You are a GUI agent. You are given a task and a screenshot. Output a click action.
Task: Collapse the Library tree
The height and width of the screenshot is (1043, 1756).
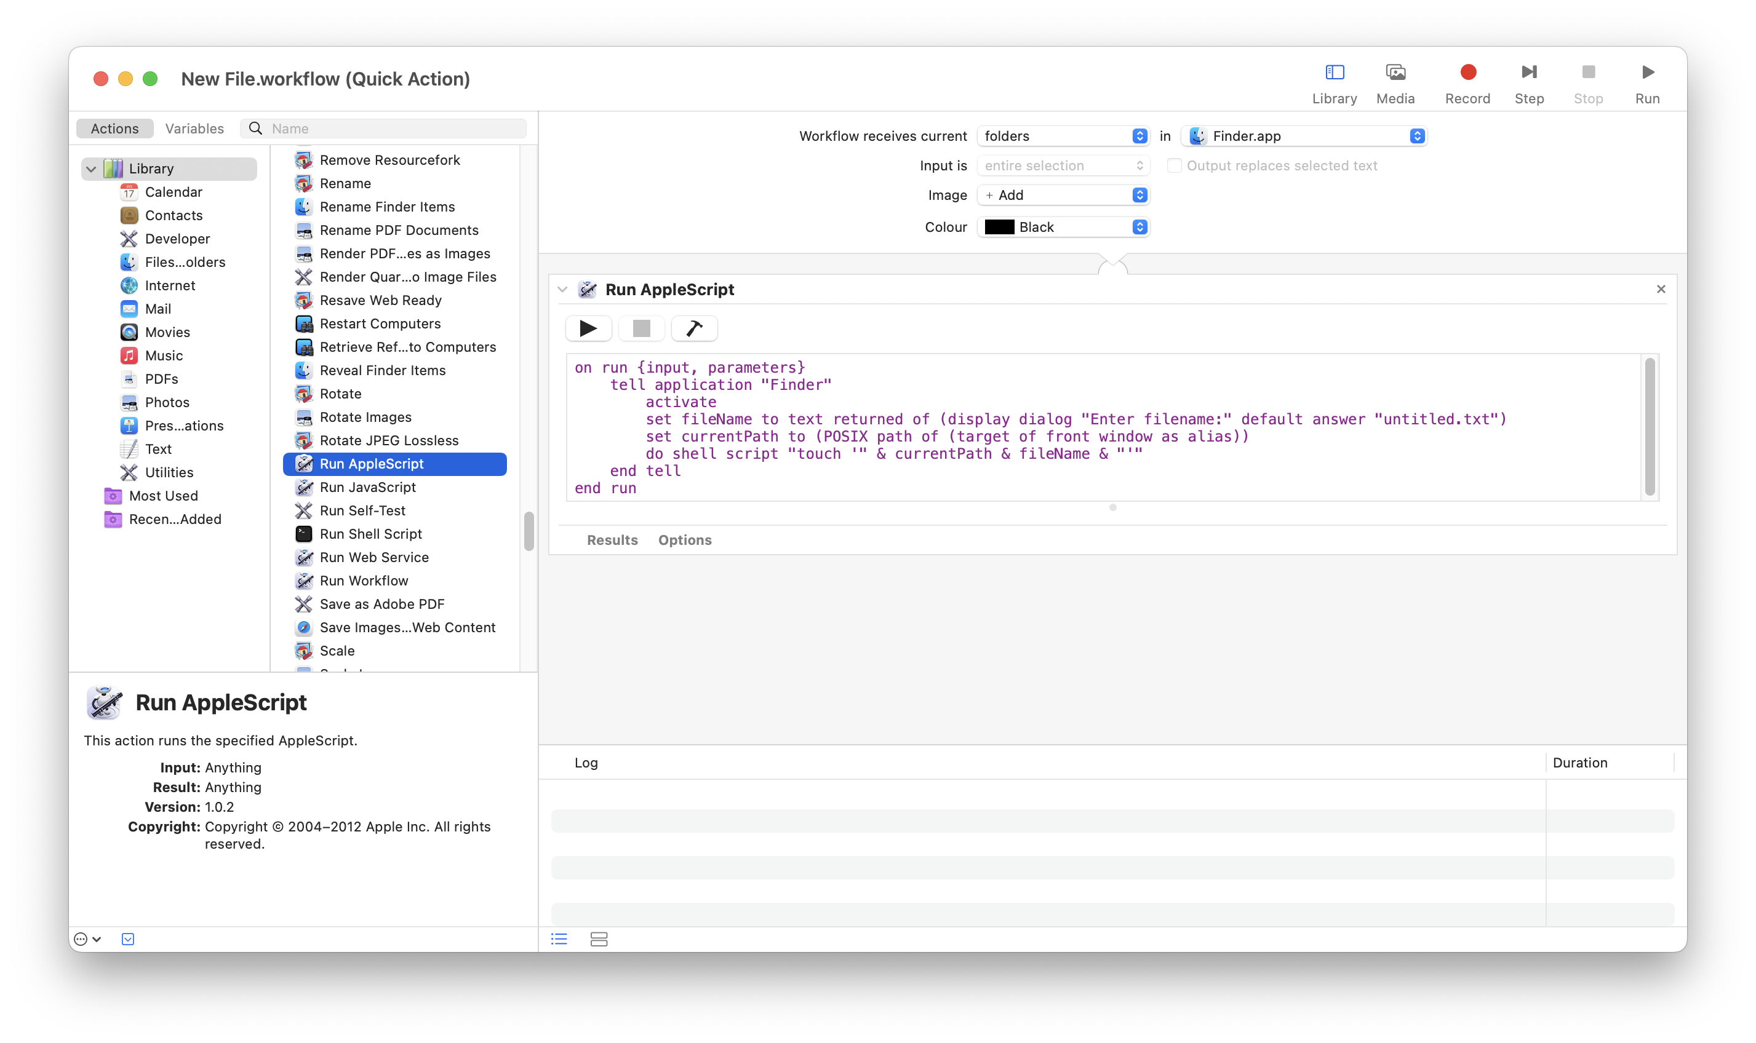click(90, 169)
